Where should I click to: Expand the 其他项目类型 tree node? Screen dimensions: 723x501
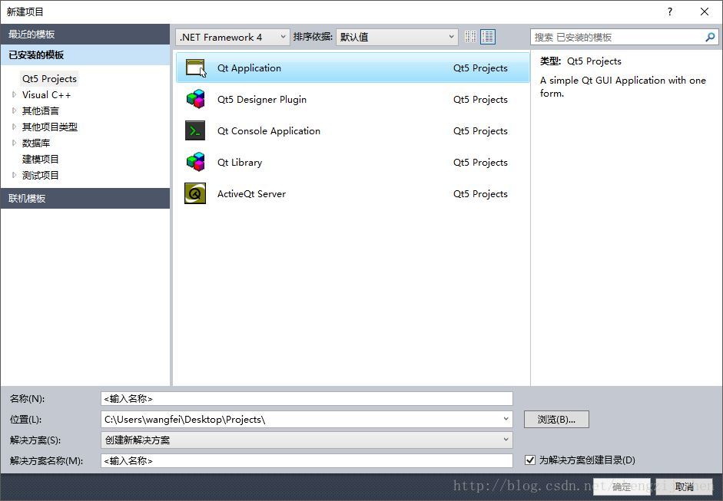(x=14, y=127)
